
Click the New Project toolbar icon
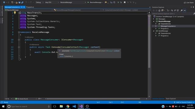[12, 2]
